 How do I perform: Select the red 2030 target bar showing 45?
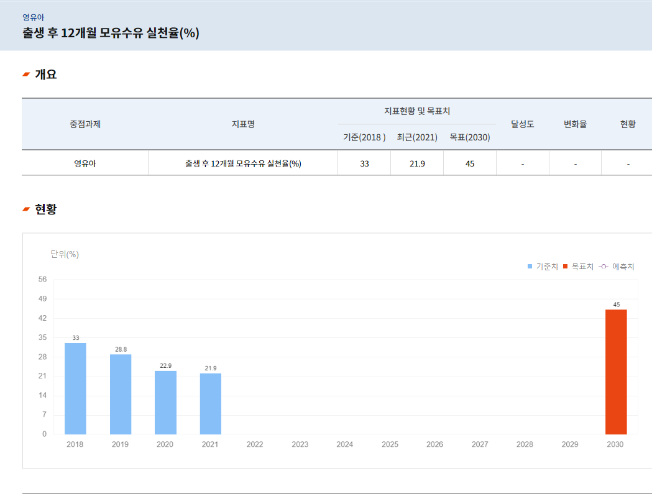(615, 370)
